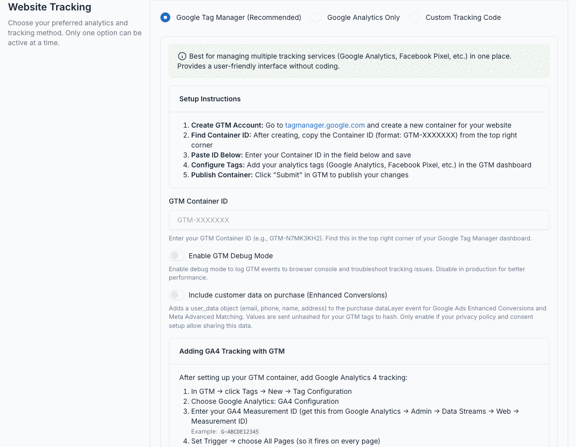
Task: Click the GTM Container ID field label
Action: tap(198, 201)
